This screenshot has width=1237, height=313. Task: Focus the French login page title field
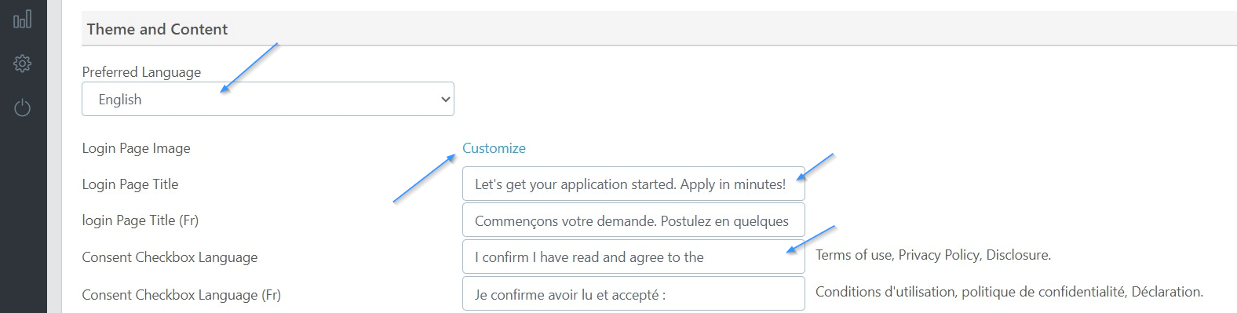(633, 220)
